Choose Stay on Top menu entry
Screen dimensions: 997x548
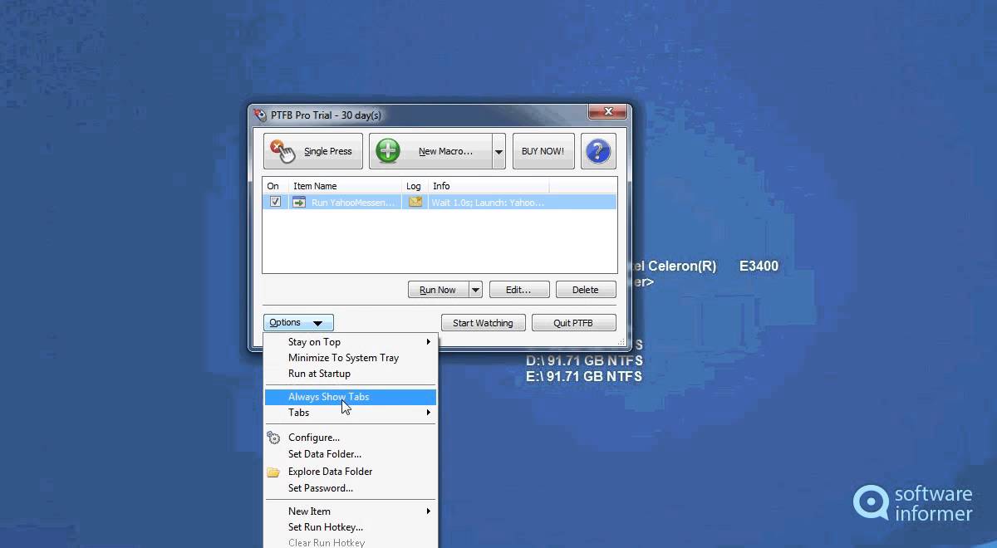[x=350, y=342]
